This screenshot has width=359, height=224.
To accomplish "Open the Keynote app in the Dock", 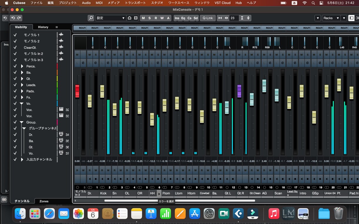I will (151, 213).
